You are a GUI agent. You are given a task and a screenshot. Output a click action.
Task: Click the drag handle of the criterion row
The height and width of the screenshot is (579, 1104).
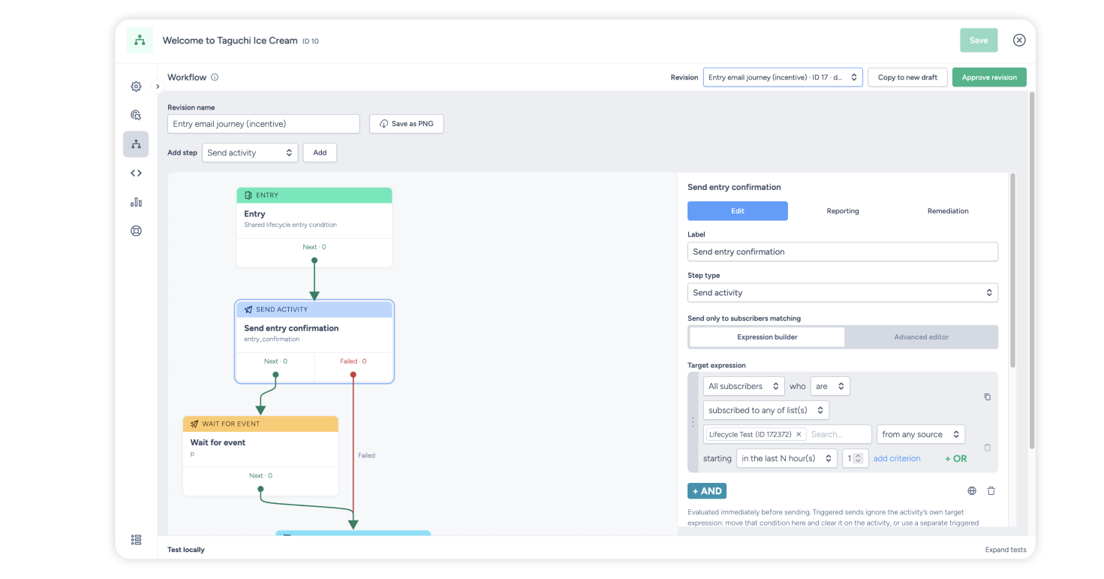(x=693, y=422)
